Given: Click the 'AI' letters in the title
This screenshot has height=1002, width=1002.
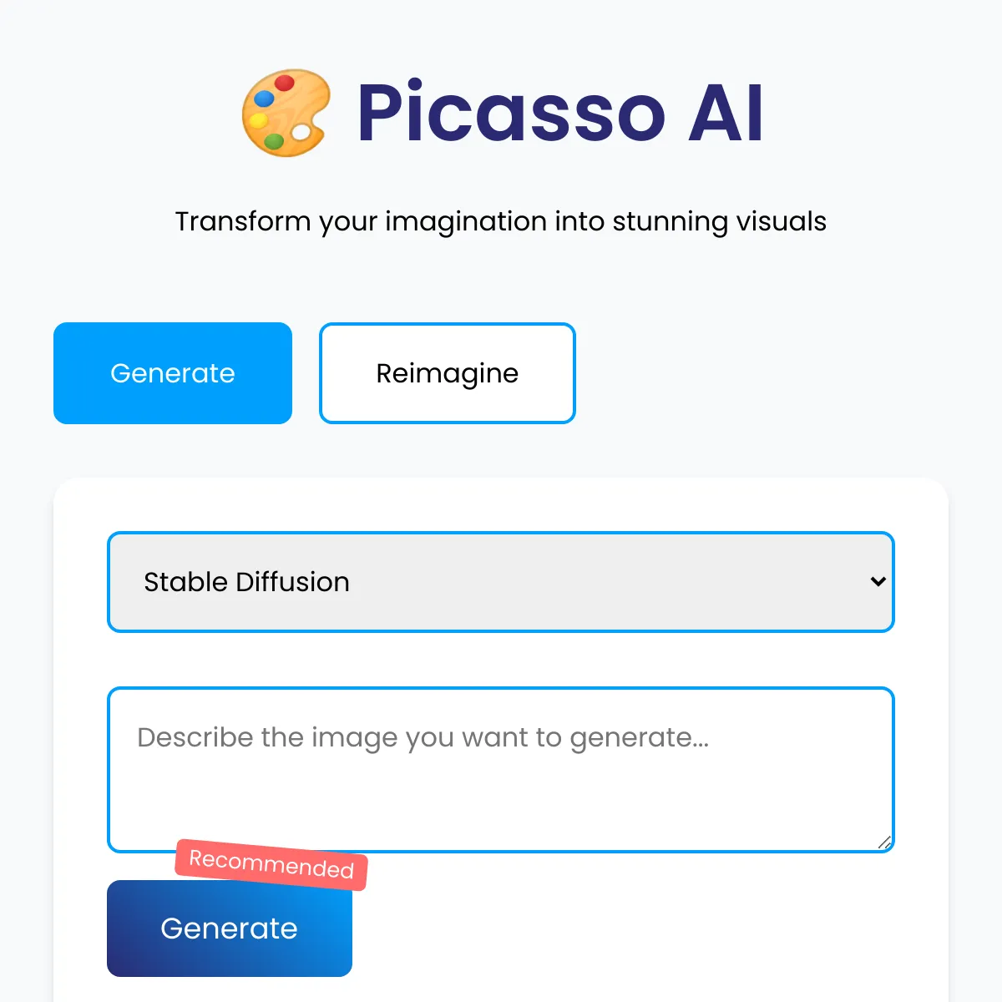Looking at the screenshot, I should pos(726,113).
